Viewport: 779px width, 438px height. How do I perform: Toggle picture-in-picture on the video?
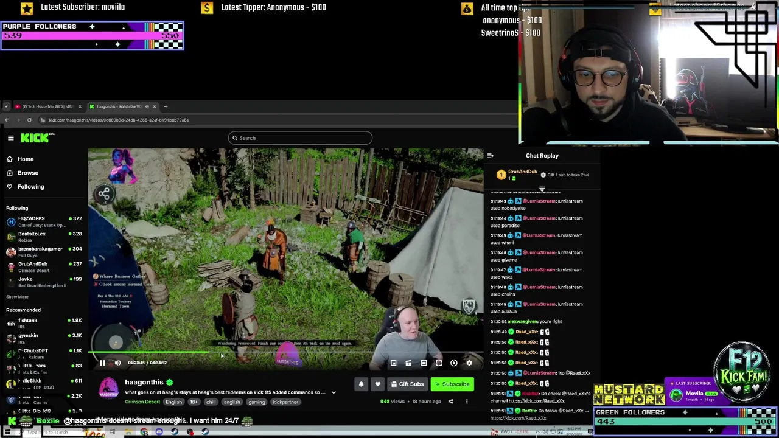coord(393,363)
